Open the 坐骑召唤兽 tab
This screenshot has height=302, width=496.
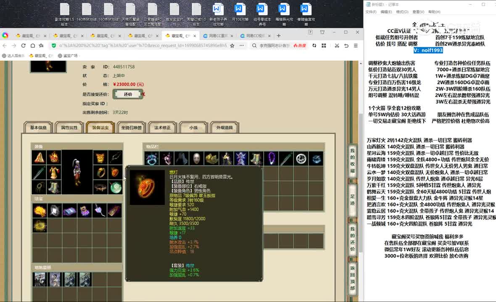131,128
